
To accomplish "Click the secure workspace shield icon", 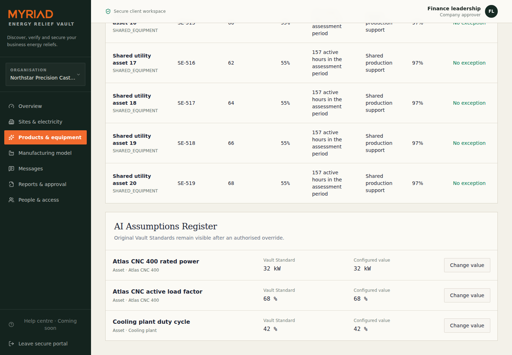I will pyautogui.click(x=108, y=11).
